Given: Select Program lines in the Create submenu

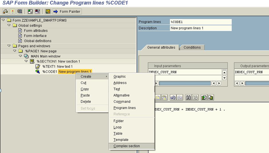Looking at the screenshot, I should coord(132,108).
